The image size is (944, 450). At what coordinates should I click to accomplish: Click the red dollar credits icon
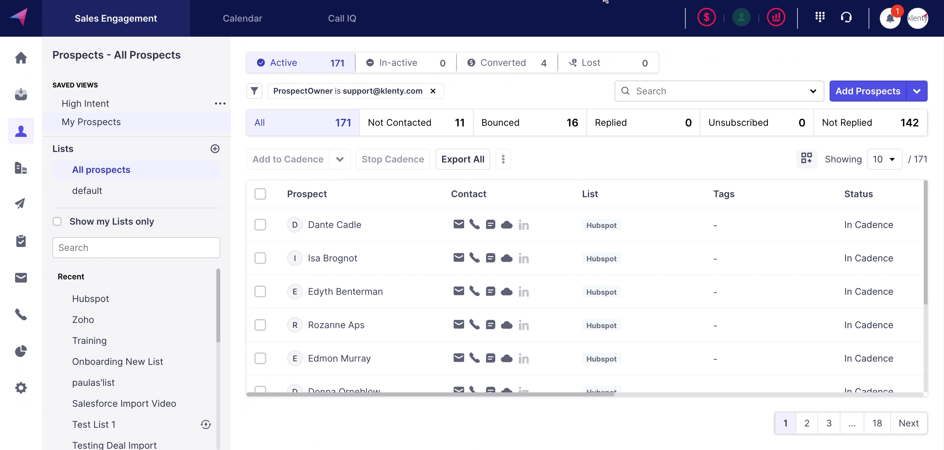click(x=706, y=17)
